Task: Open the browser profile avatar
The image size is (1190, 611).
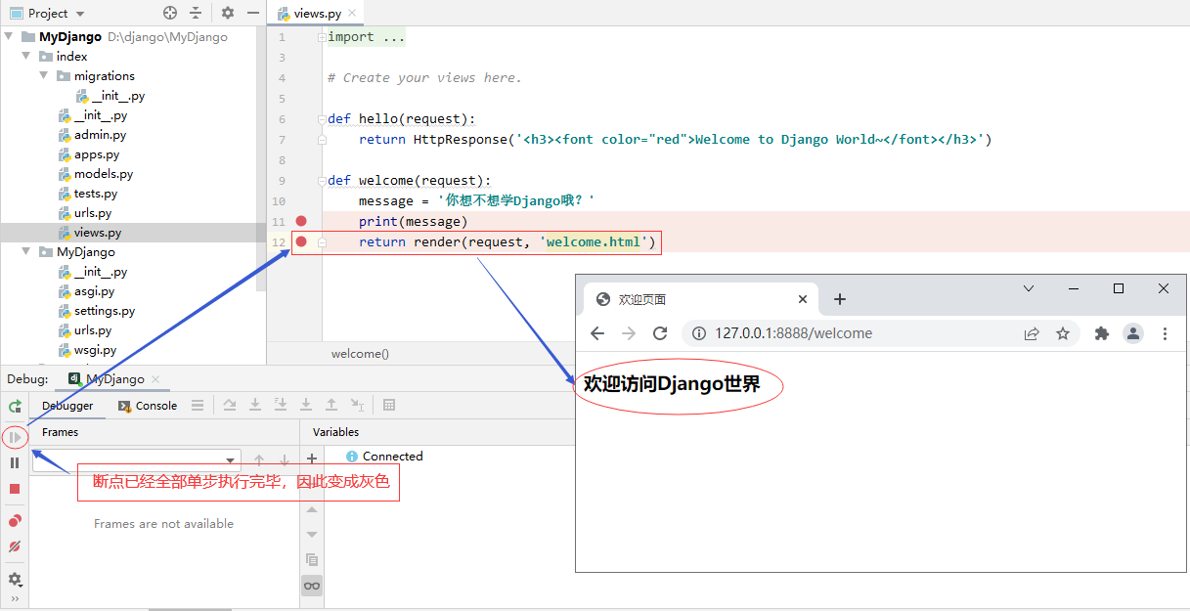Action: click(1133, 333)
